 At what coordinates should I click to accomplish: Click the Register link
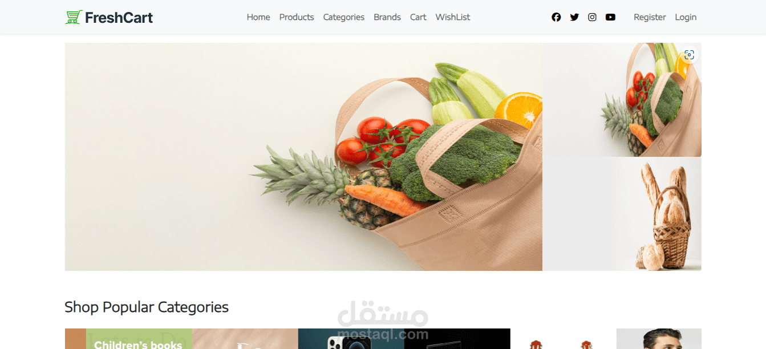click(x=650, y=17)
